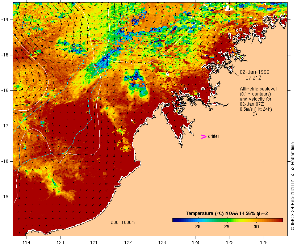Click longitude axis label '124'

click(x=196, y=242)
